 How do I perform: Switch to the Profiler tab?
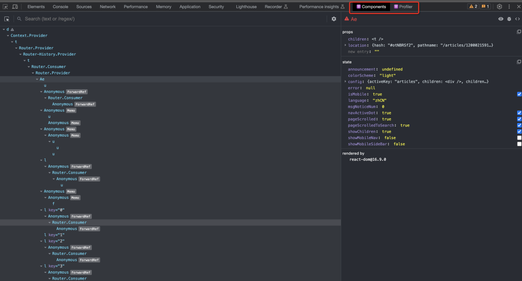coord(403,7)
